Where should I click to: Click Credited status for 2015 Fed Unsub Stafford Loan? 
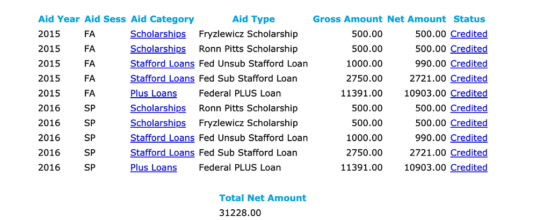coord(469,64)
